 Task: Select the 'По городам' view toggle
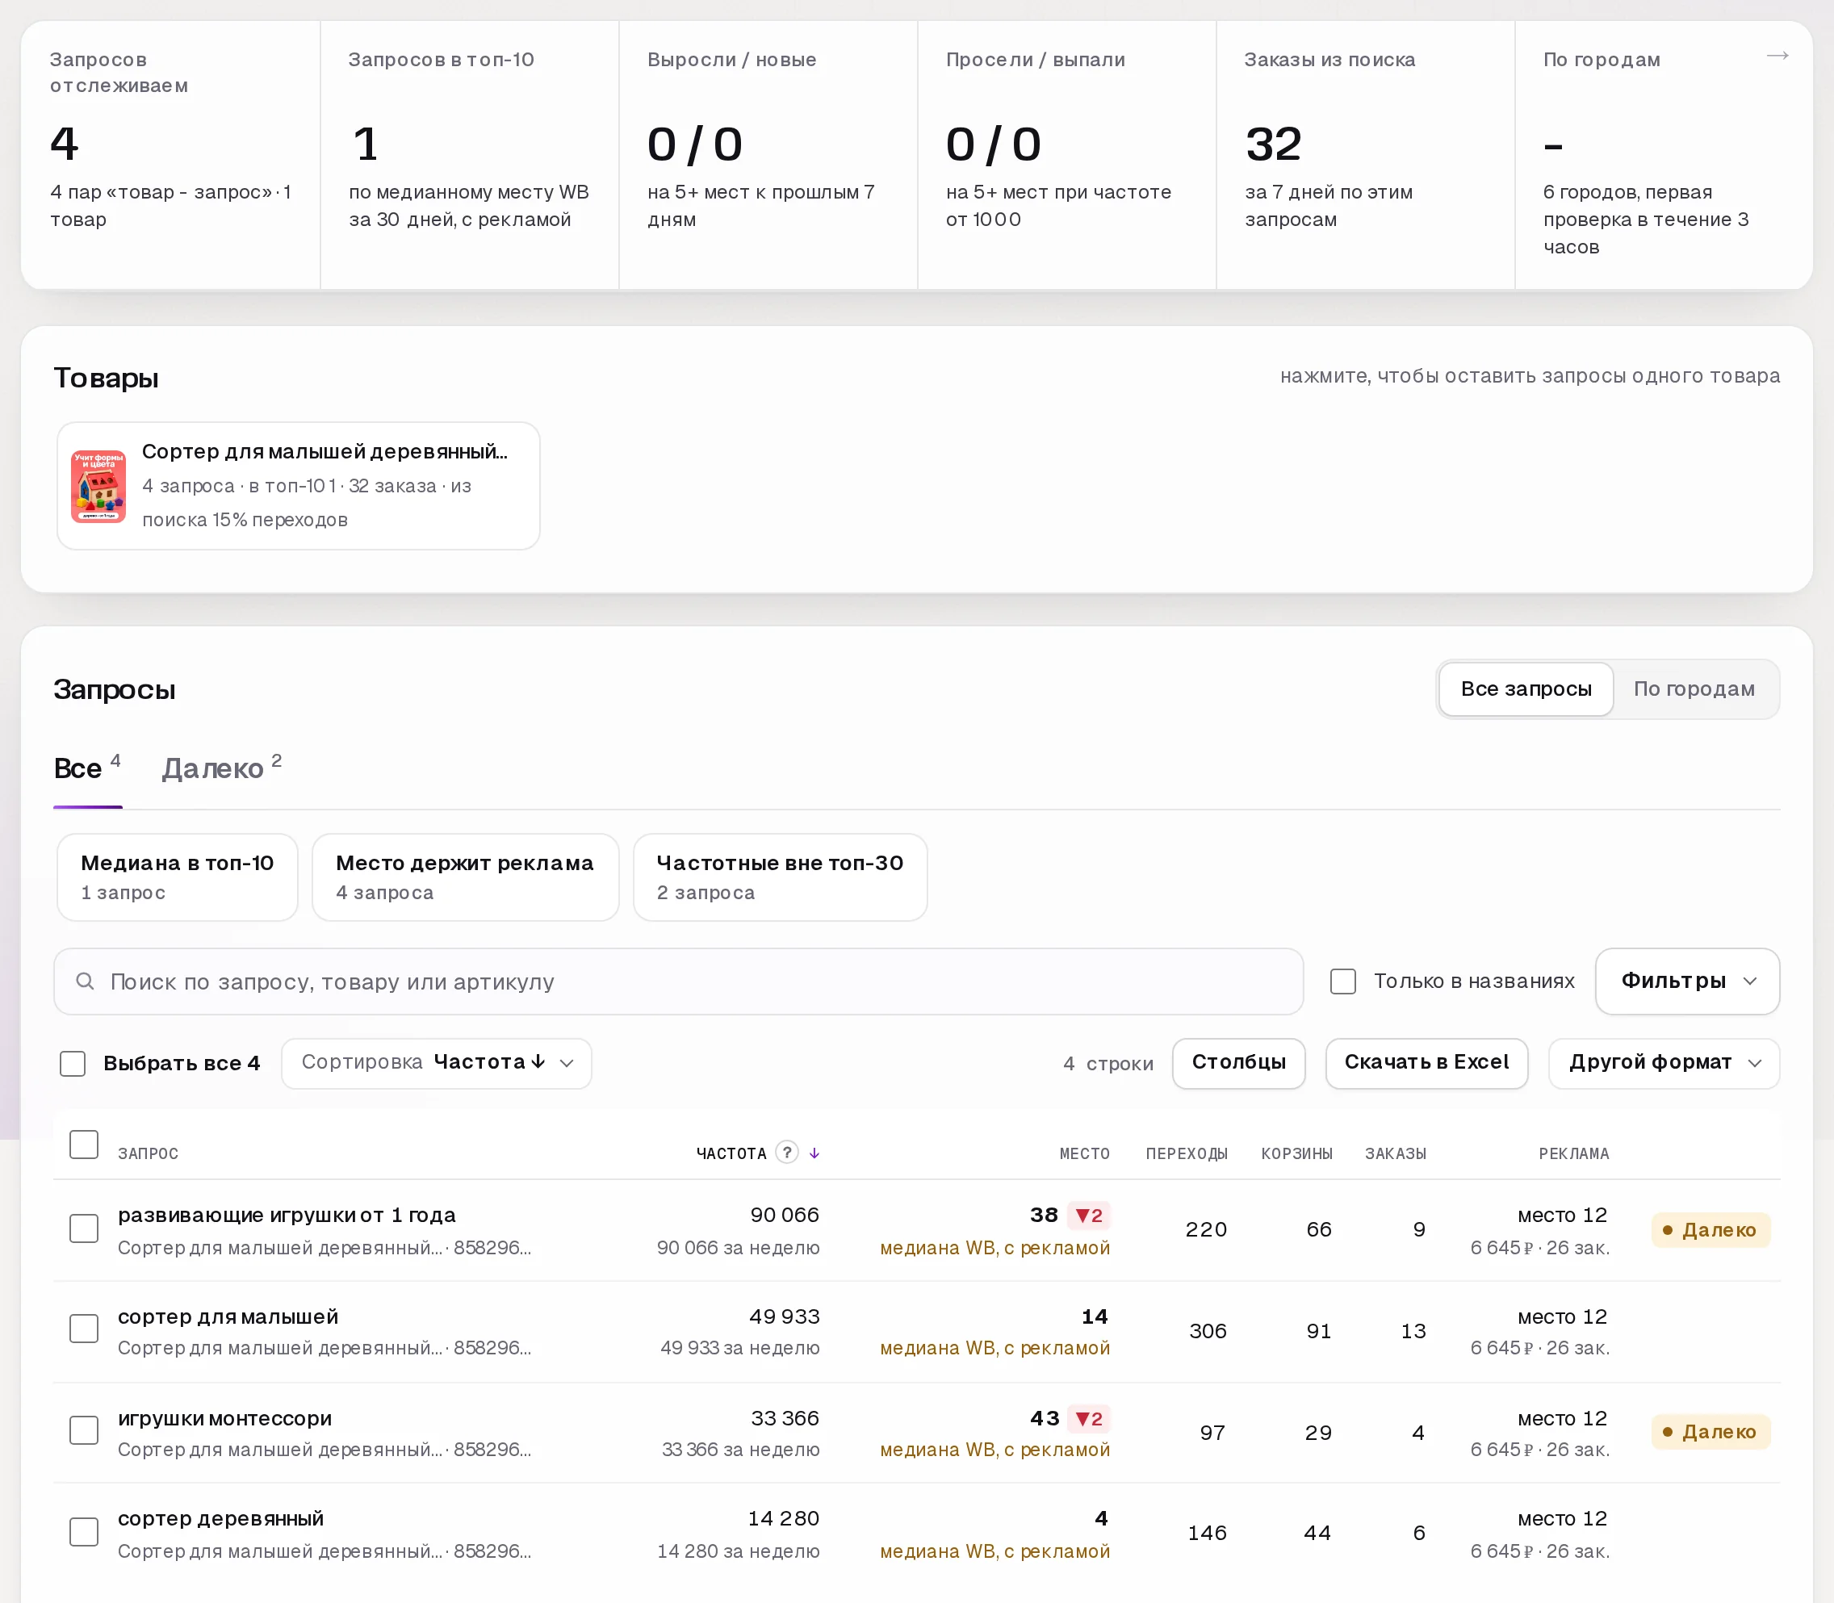point(1694,688)
